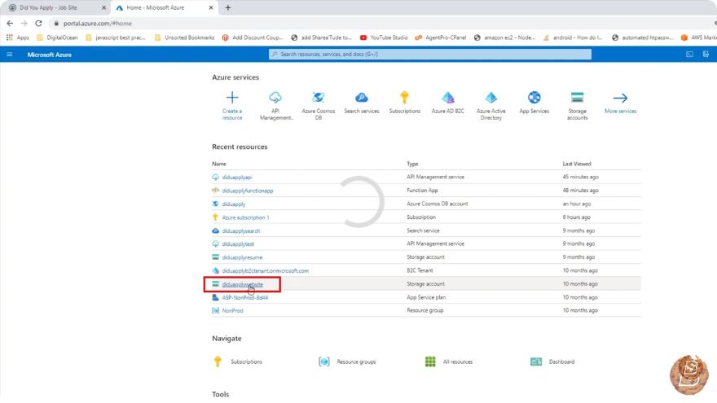Click the More services arrow

click(620, 98)
